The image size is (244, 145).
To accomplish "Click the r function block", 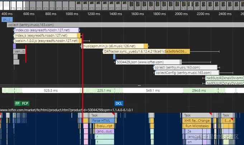I will (104, 137).
